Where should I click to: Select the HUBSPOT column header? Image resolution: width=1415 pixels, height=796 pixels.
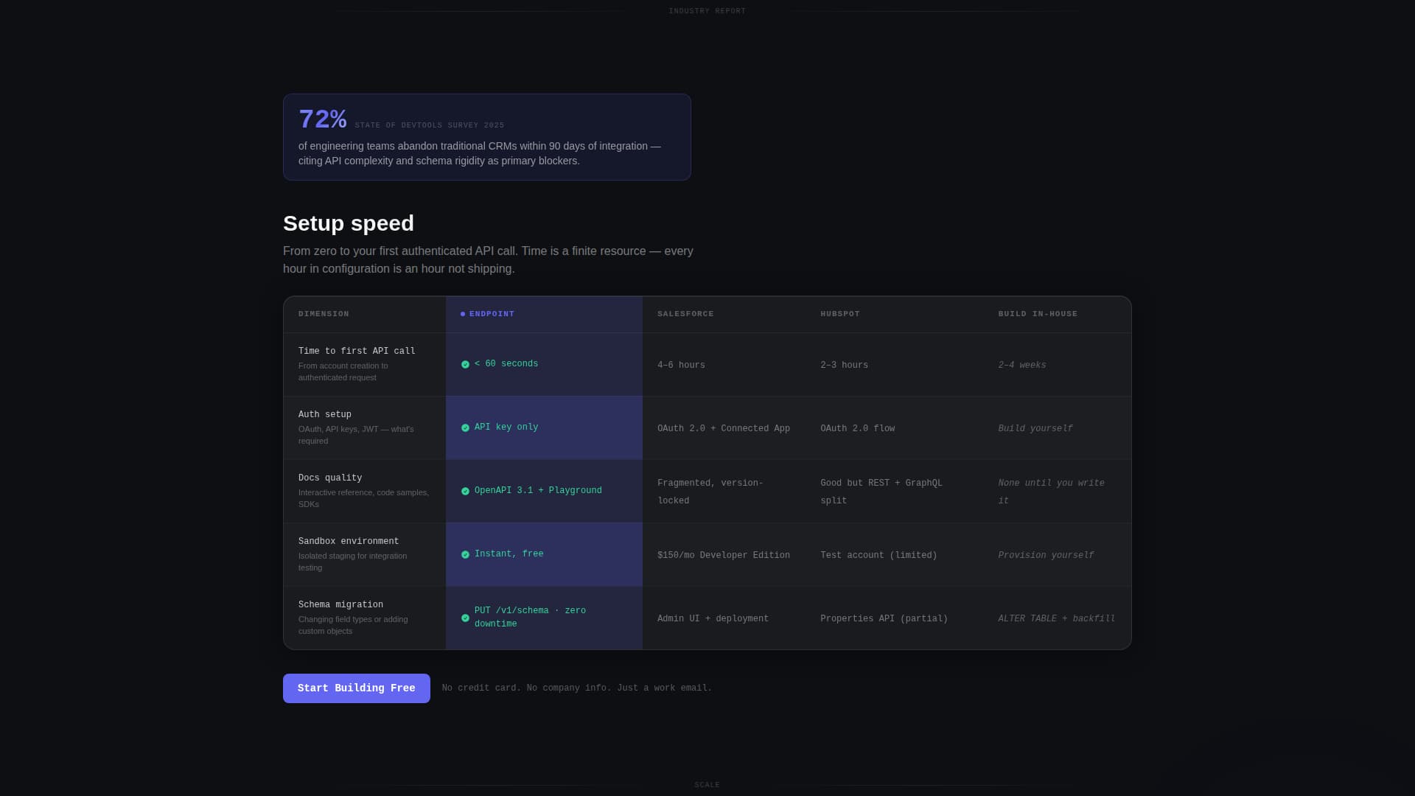840,313
